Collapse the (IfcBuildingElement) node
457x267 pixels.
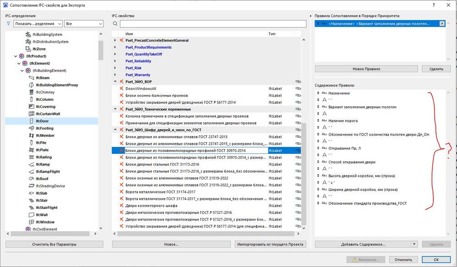point(22,71)
